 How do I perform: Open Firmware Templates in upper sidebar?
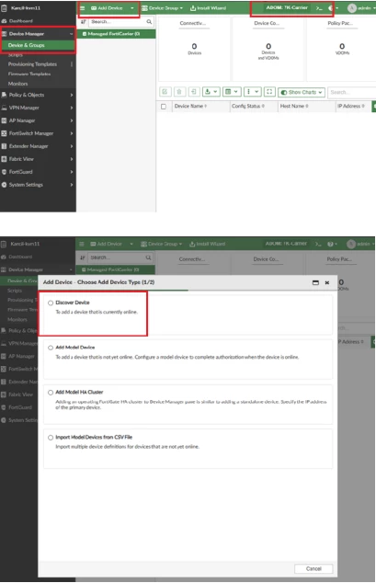(29, 74)
